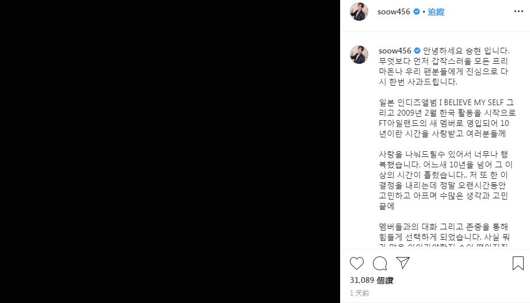Like the post with the heart icon
Viewport: 530px width, 303px height.
click(357, 263)
